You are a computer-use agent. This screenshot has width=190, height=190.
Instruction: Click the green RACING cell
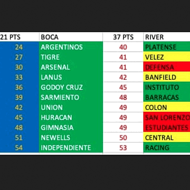[167, 147]
